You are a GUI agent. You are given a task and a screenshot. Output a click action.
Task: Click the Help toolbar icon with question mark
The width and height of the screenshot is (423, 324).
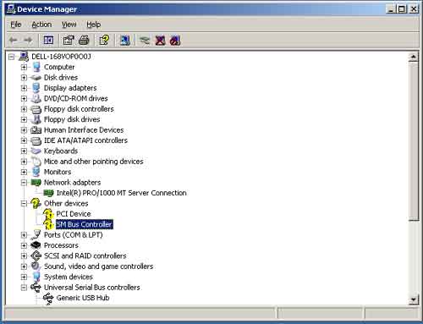(x=104, y=41)
